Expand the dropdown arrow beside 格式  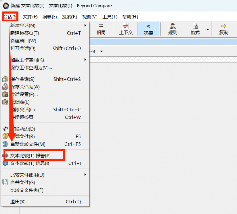click(x=208, y=29)
